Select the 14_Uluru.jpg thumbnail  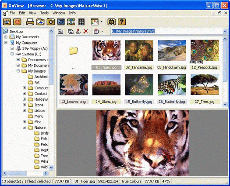106,85
